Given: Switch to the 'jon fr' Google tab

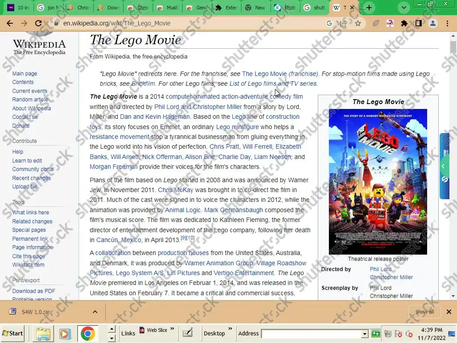Looking at the screenshot, I should click(x=48, y=8).
